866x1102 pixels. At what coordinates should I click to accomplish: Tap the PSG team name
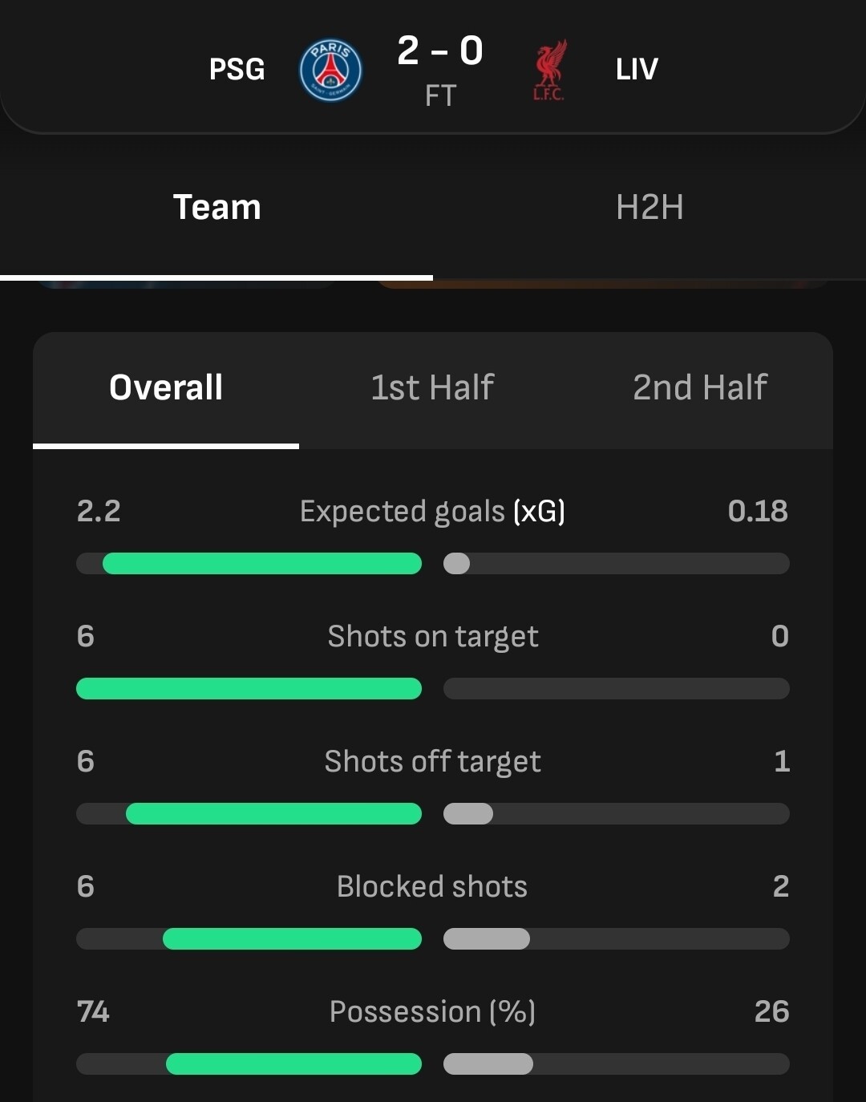pos(237,70)
